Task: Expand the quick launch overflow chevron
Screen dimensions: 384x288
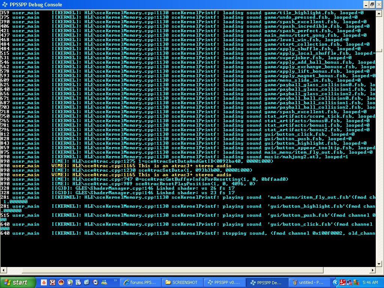Action: pos(115,280)
